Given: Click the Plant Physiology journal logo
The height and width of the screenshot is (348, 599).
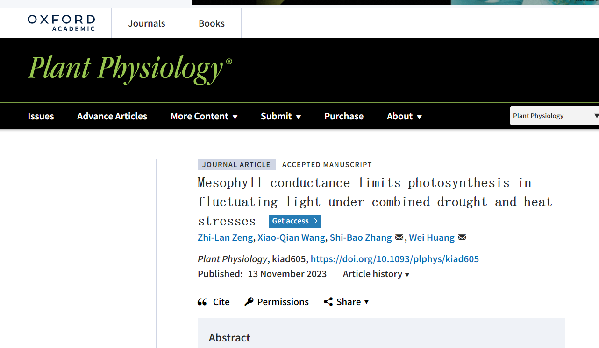Looking at the screenshot, I should tap(129, 68).
